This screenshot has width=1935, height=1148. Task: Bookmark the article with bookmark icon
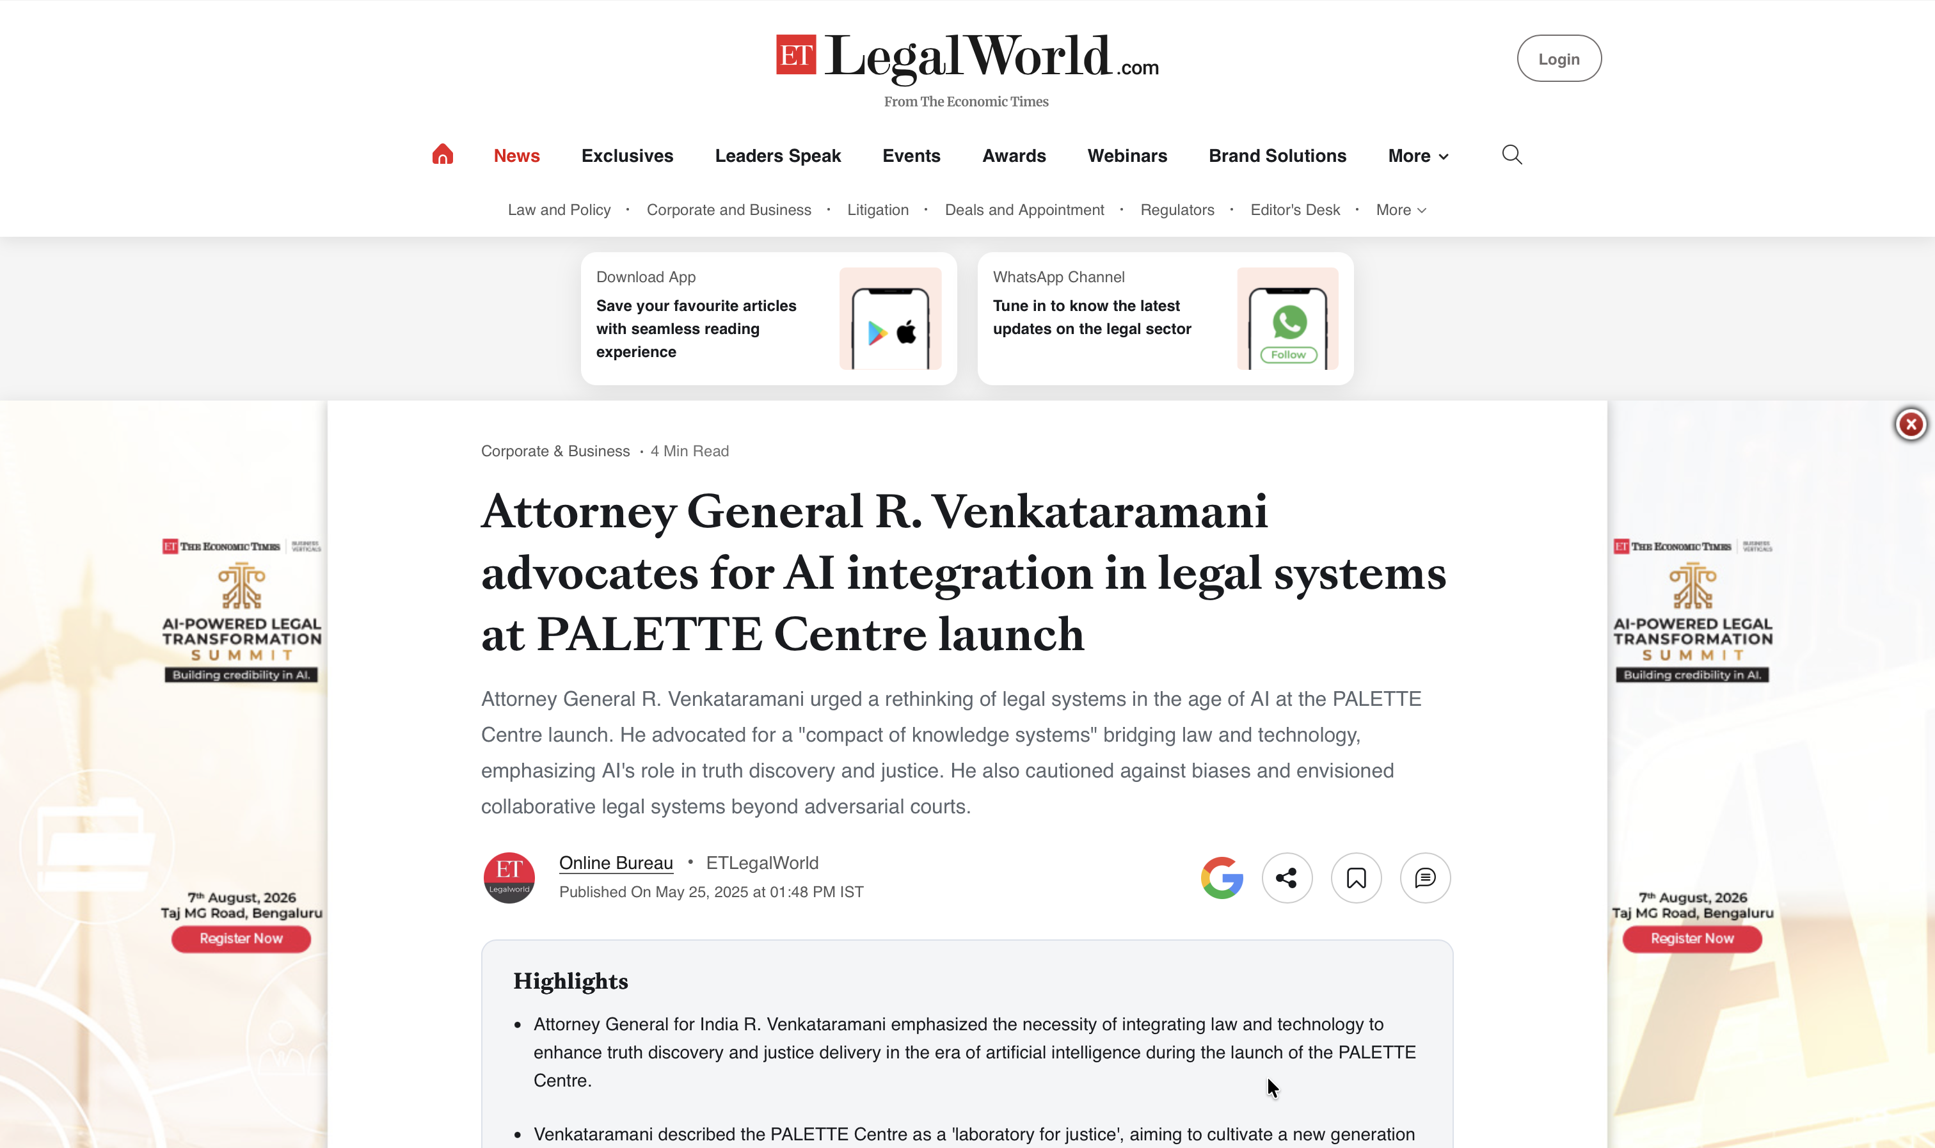tap(1356, 877)
